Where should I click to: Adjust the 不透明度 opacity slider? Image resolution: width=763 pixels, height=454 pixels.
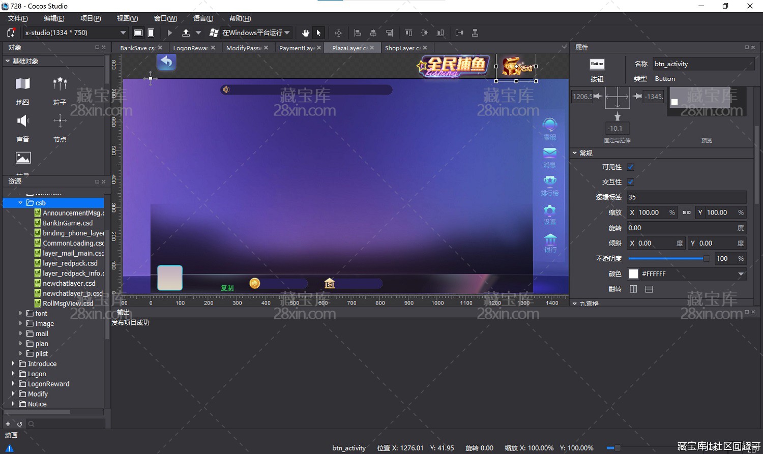click(x=668, y=259)
